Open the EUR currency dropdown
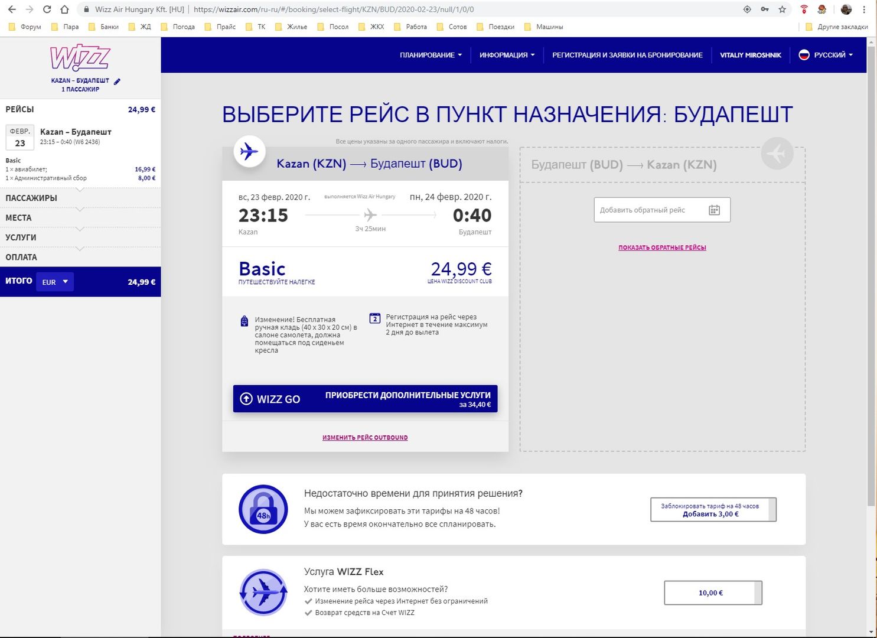Viewport: 877px width, 638px height. coord(55,282)
